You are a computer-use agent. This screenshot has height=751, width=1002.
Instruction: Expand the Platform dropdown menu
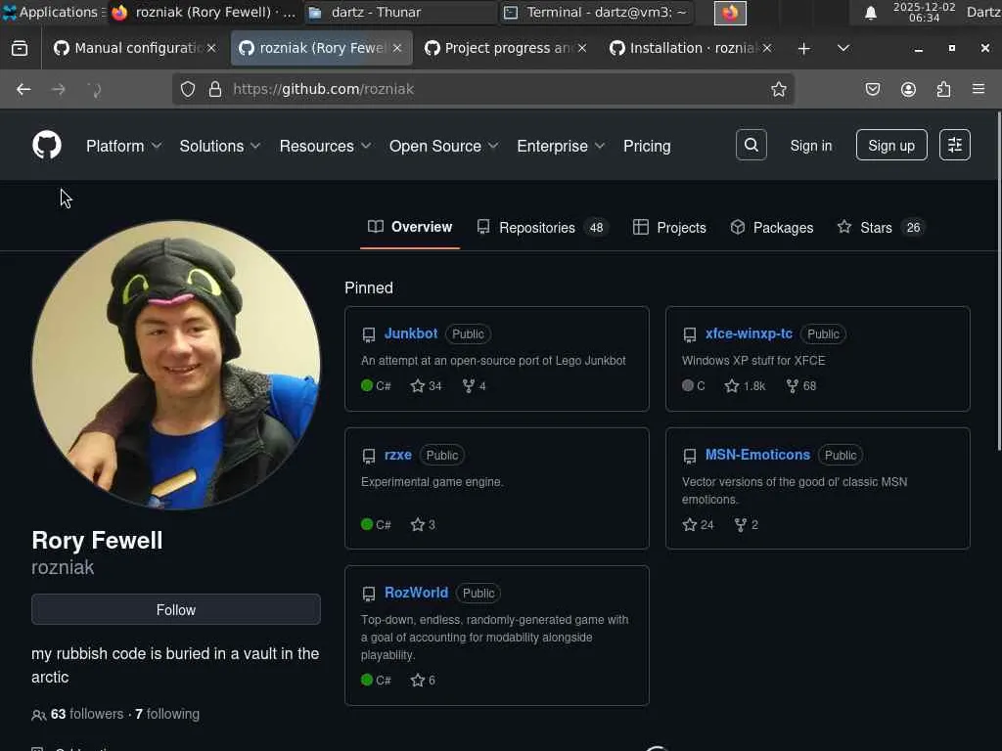123,147
